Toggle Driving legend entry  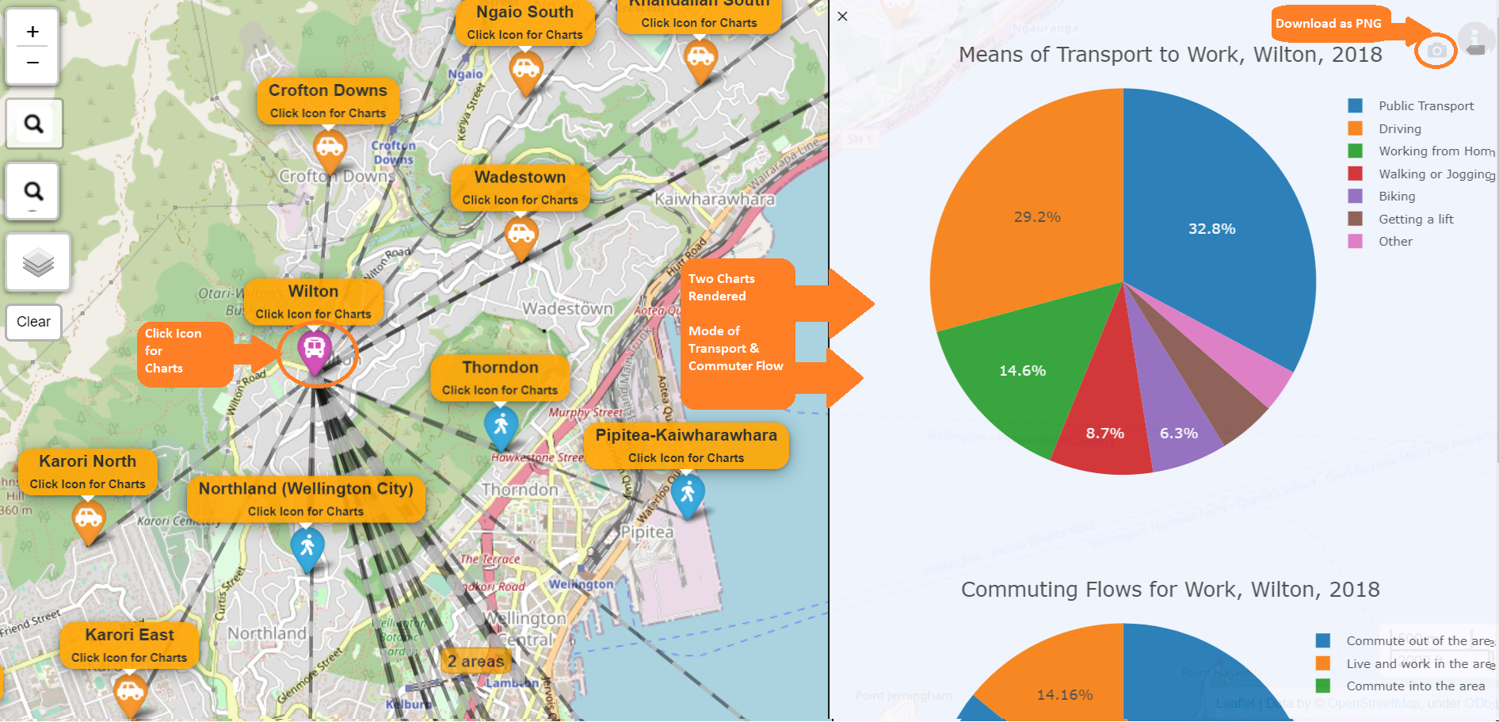[1399, 129]
